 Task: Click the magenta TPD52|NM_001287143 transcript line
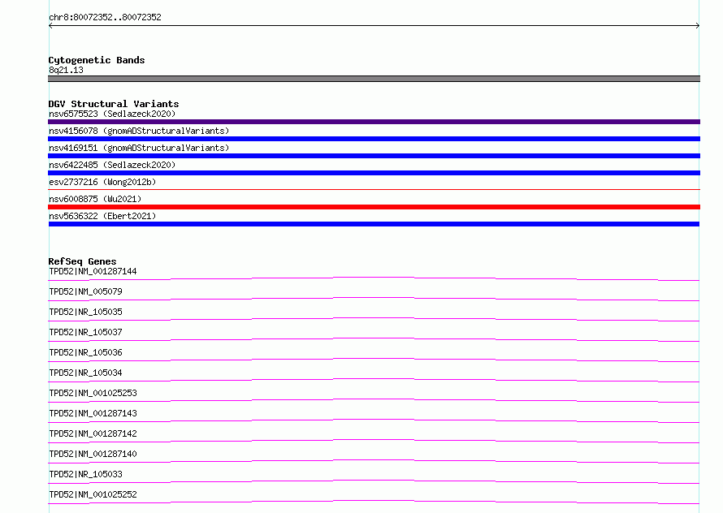point(374,420)
